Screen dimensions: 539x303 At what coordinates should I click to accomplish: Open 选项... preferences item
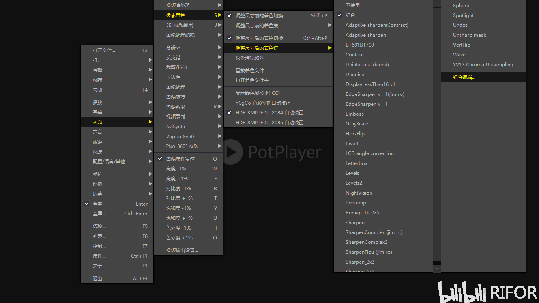click(117, 226)
